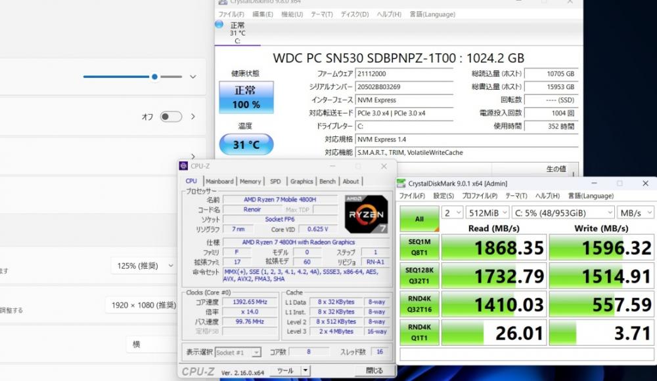Open the 512MiB test size dropdown
The height and width of the screenshot is (381, 657).
tap(487, 213)
